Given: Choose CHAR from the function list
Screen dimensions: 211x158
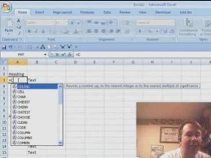Looking at the screenshot, I should tap(35, 97).
